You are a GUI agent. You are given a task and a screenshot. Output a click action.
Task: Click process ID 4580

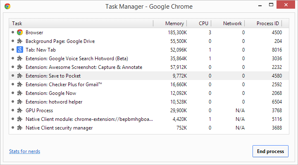click(x=277, y=76)
